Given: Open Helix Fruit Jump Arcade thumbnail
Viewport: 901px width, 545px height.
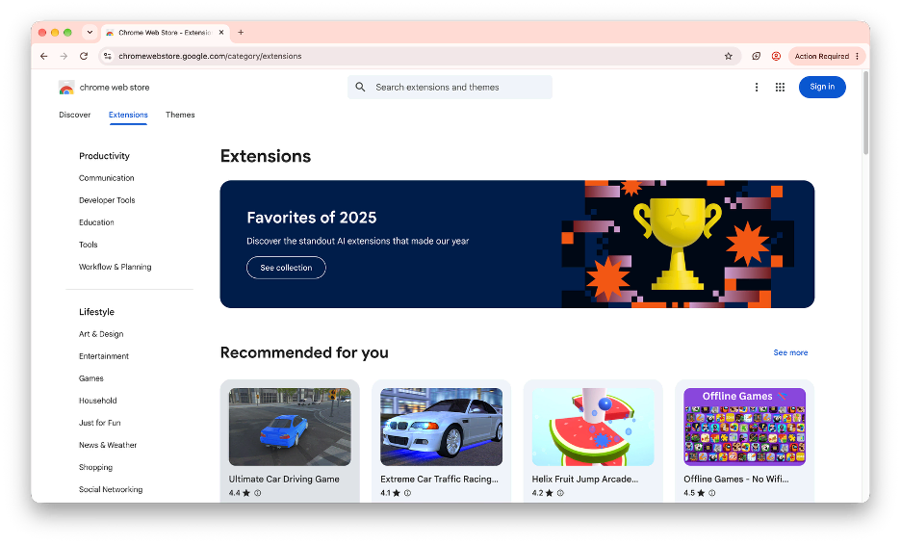Looking at the screenshot, I should (x=593, y=428).
